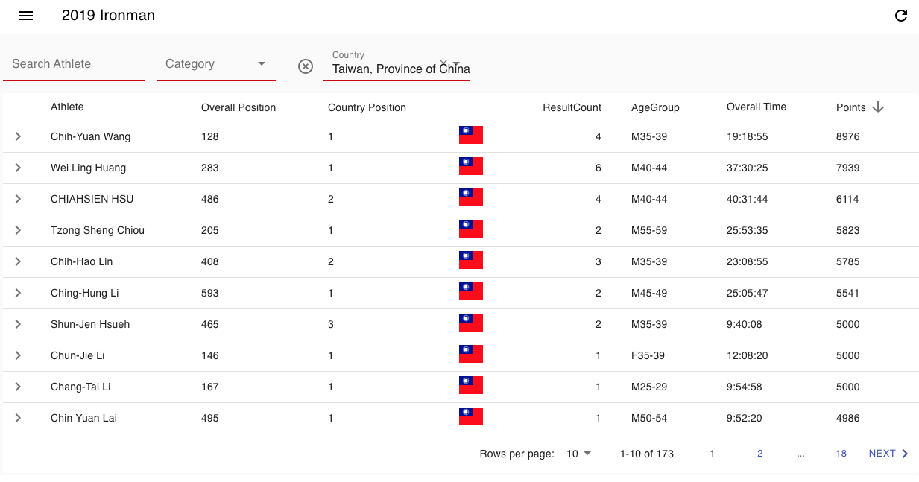Expand the Wei Ling Huang row

(18, 168)
